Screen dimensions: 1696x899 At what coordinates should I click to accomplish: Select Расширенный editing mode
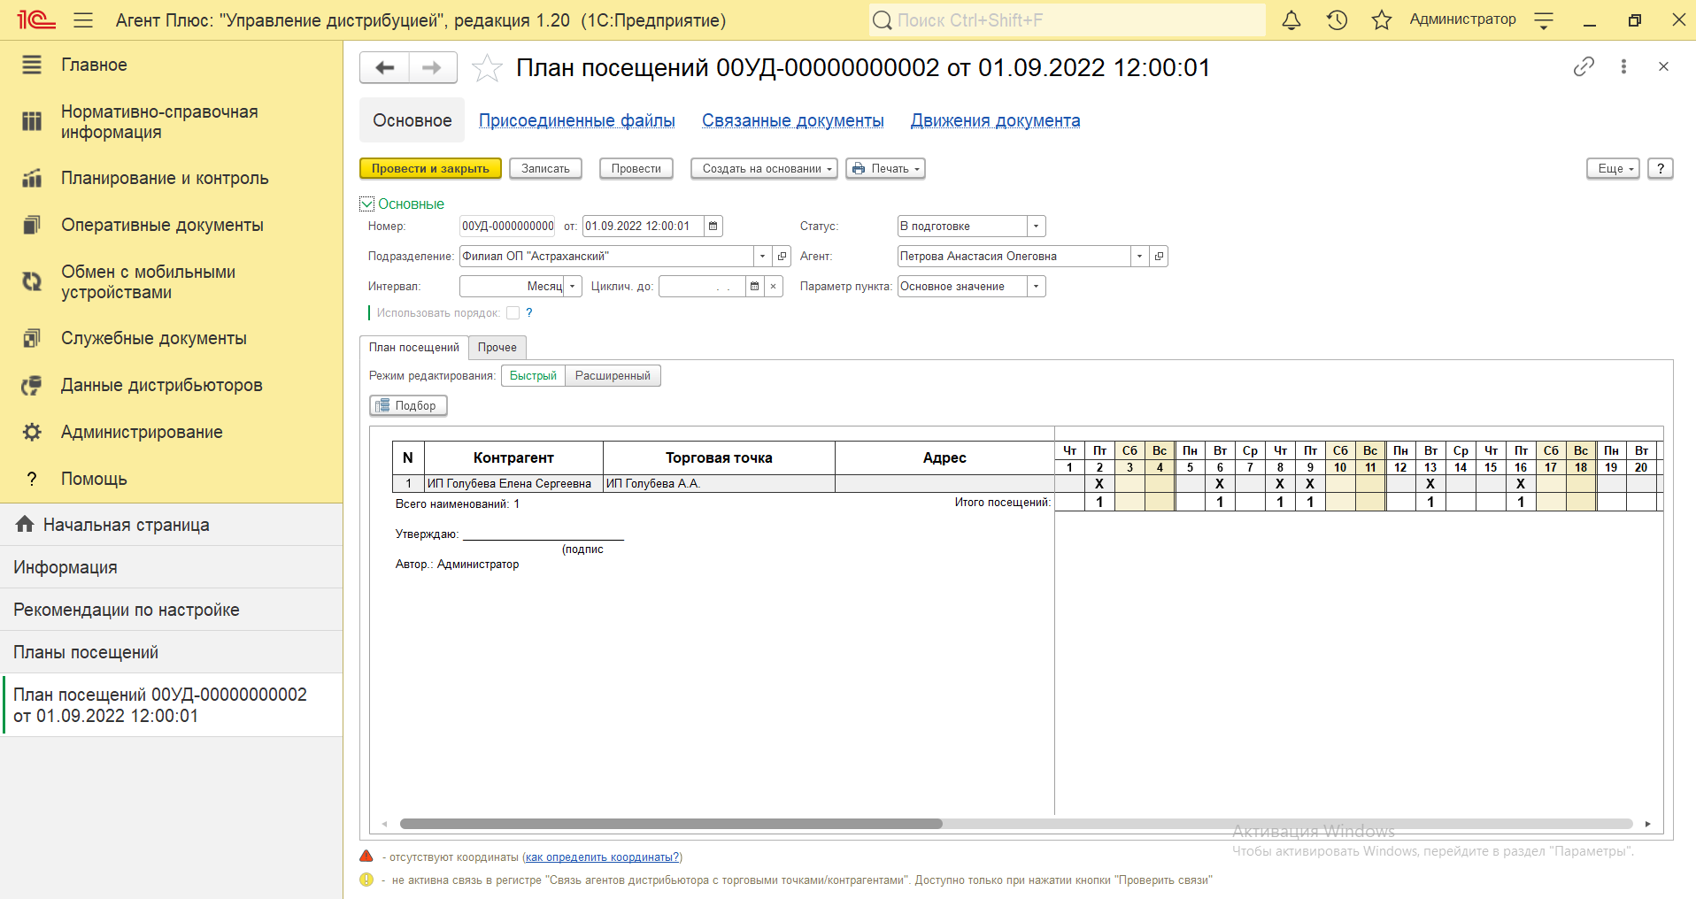[x=613, y=376]
